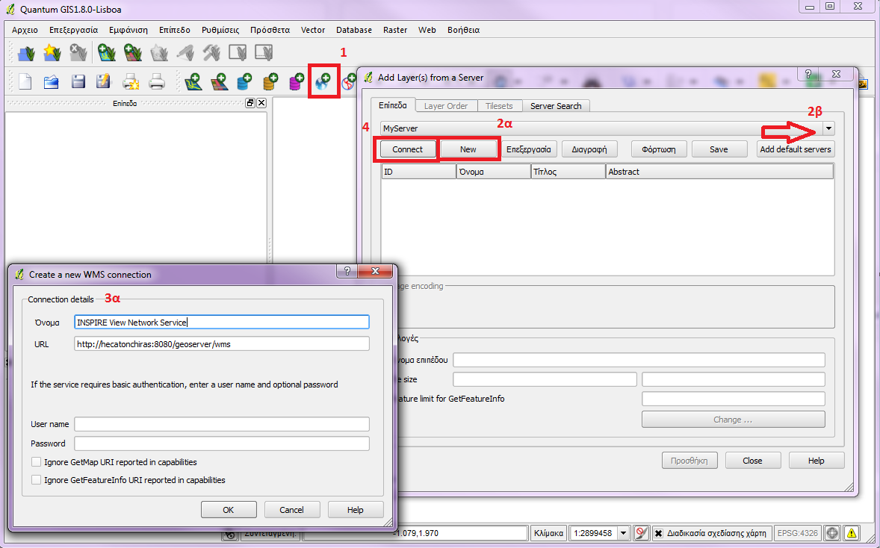The height and width of the screenshot is (548, 880).
Task: Click Cancel in the WMS connection dialog
Action: tap(292, 510)
